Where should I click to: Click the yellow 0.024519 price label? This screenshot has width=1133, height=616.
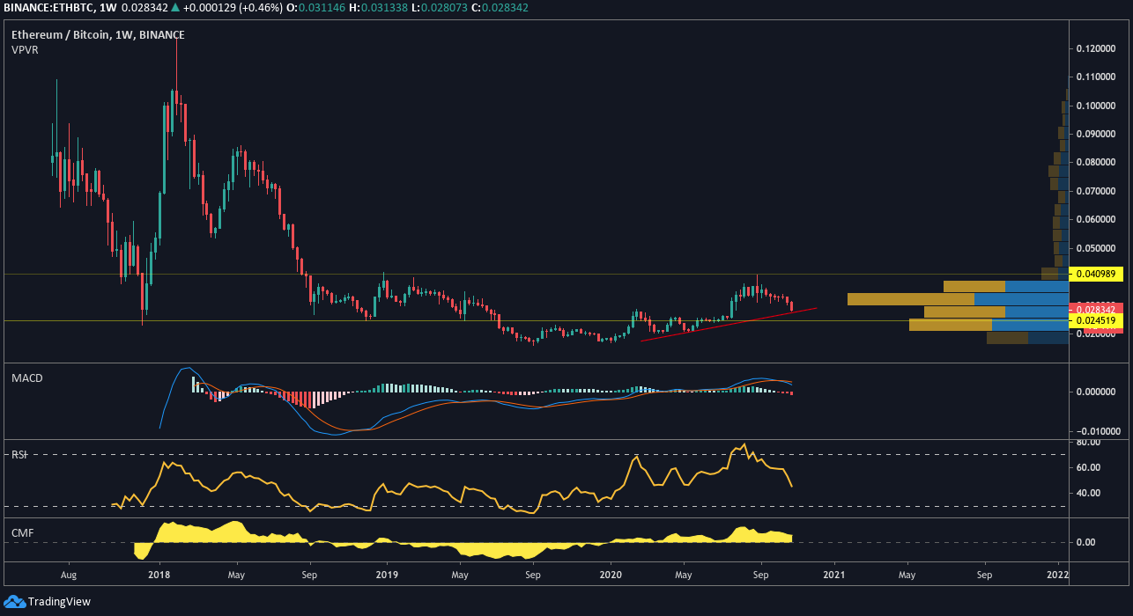[x=1097, y=320]
